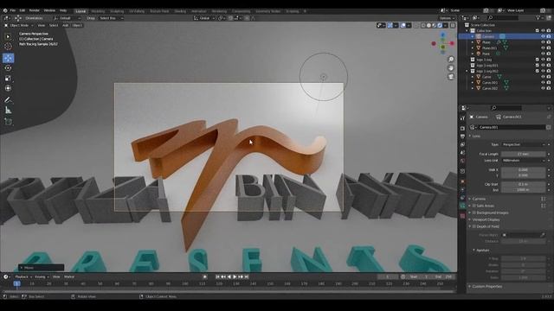554x311 pixels.
Task: Open the viewport Options popover
Action: click(447, 18)
